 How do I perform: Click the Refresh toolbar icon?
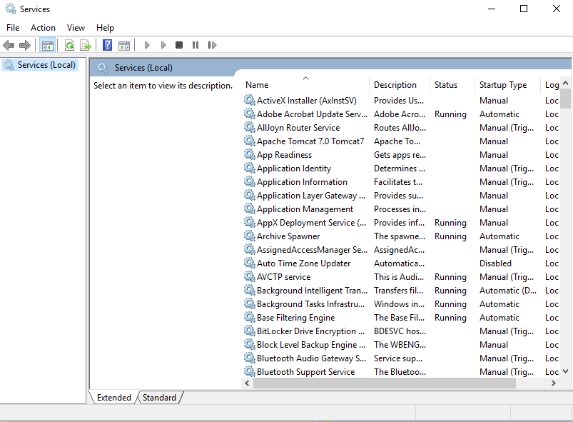pos(69,46)
